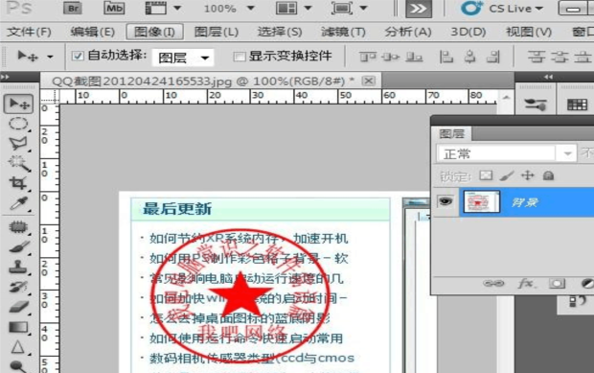
Task: Click align right edges icon
Action: 493,57
